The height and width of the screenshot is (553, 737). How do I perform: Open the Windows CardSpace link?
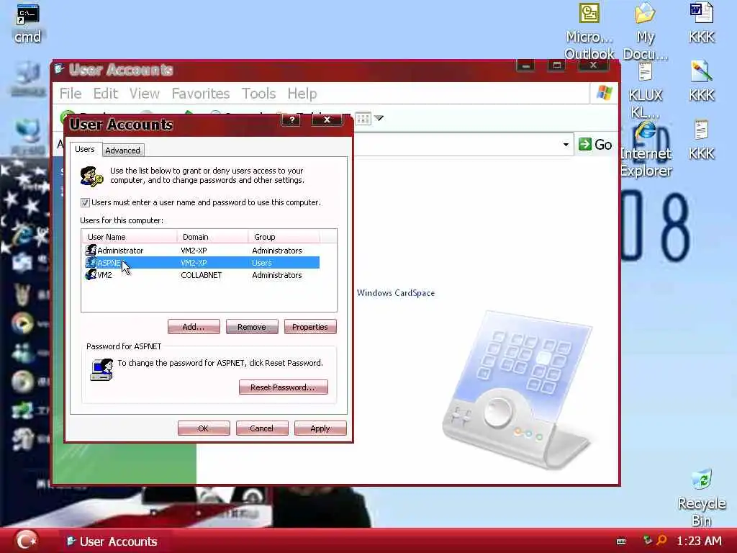396,293
